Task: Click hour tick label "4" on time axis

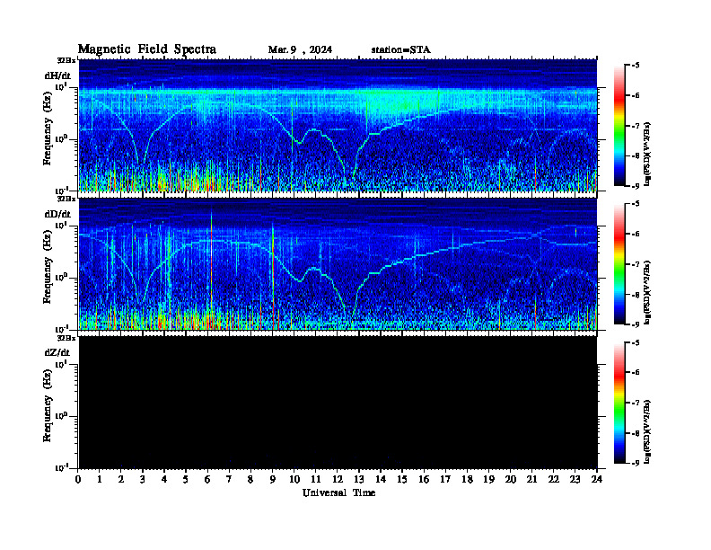Action: tap(164, 479)
